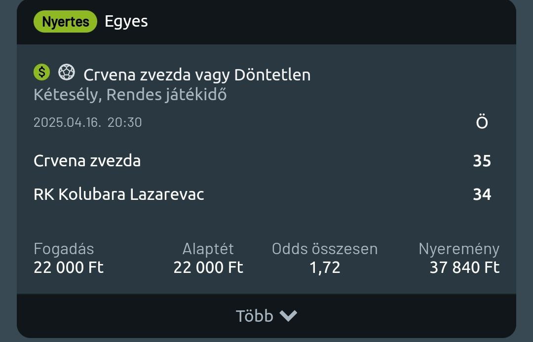Screen dimensions: 533x342
Task: Select the Egyes bet type label
Action: pos(126,22)
